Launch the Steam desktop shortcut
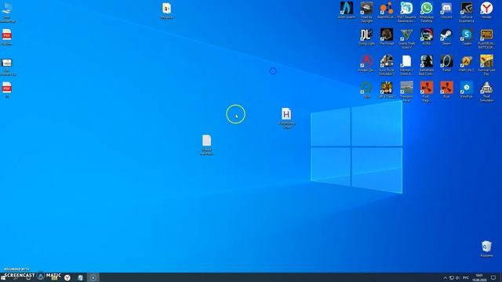 tap(446, 37)
